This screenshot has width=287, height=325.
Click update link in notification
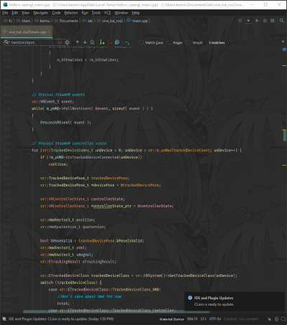(227, 304)
